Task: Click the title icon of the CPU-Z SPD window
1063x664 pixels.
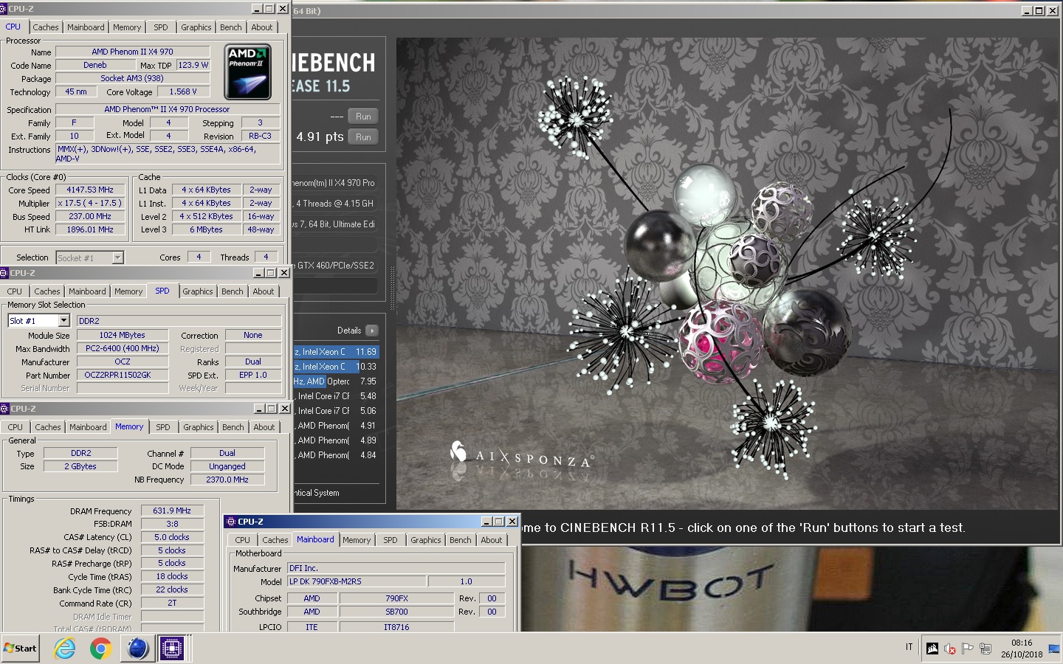Action: coord(4,273)
